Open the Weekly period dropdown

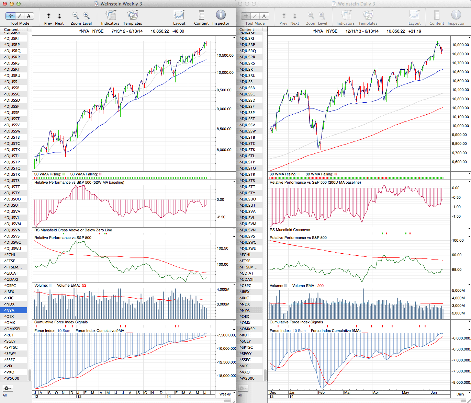pos(227,394)
